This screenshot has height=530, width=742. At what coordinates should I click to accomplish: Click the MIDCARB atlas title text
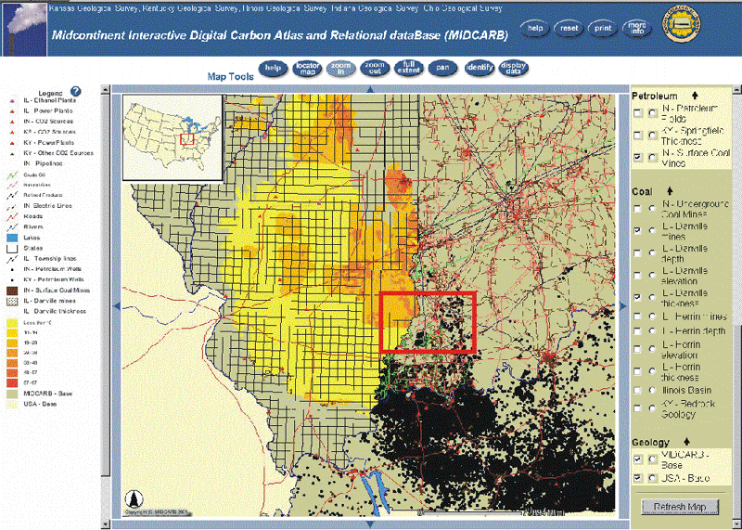pyautogui.click(x=280, y=35)
